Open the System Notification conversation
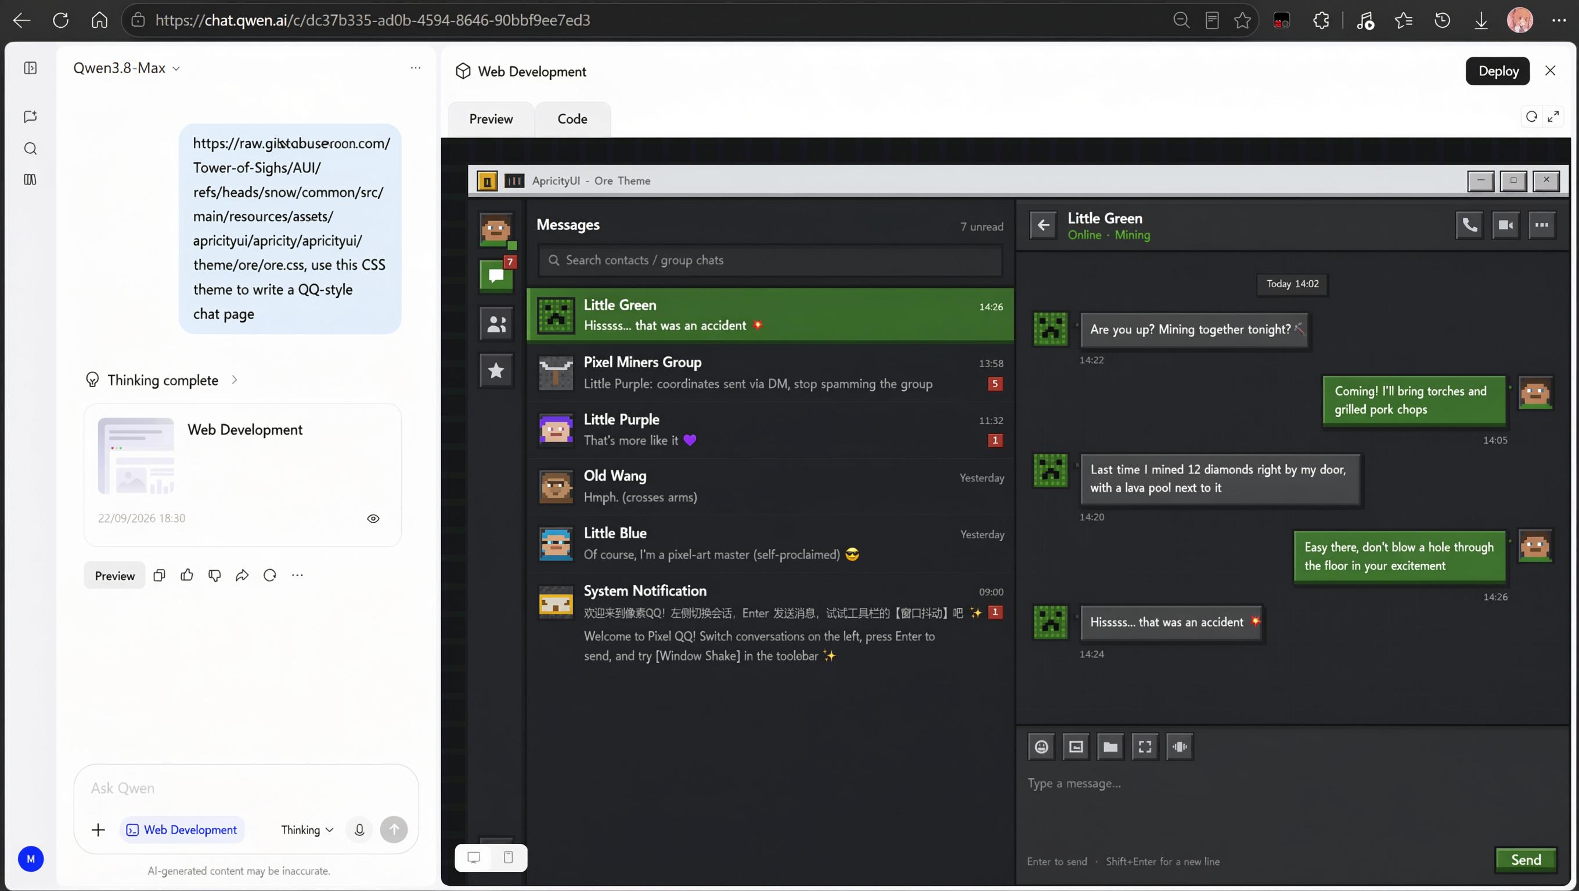 (x=770, y=622)
